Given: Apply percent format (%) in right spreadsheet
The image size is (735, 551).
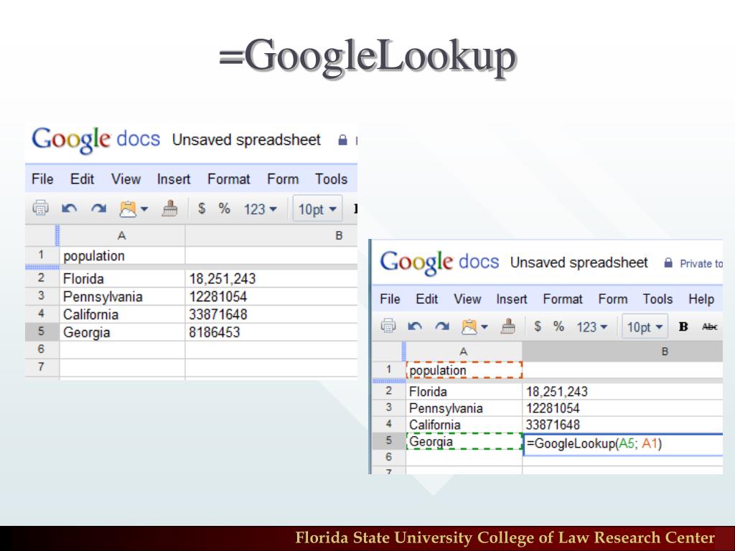Looking at the screenshot, I should click(558, 326).
